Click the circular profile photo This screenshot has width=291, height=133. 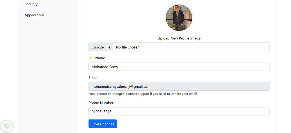[179, 18]
